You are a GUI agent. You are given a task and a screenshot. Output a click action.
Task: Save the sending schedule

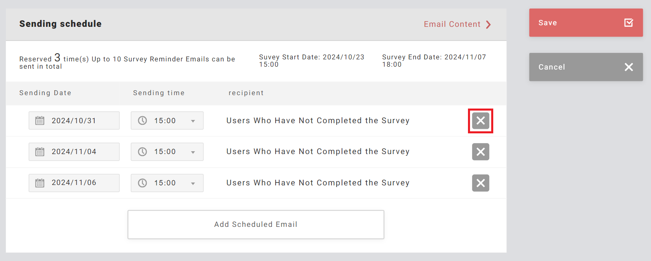[586, 23]
